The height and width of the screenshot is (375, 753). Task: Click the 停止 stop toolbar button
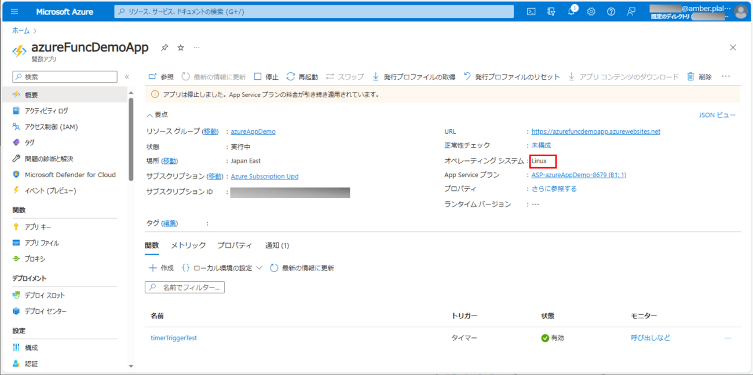pos(266,76)
